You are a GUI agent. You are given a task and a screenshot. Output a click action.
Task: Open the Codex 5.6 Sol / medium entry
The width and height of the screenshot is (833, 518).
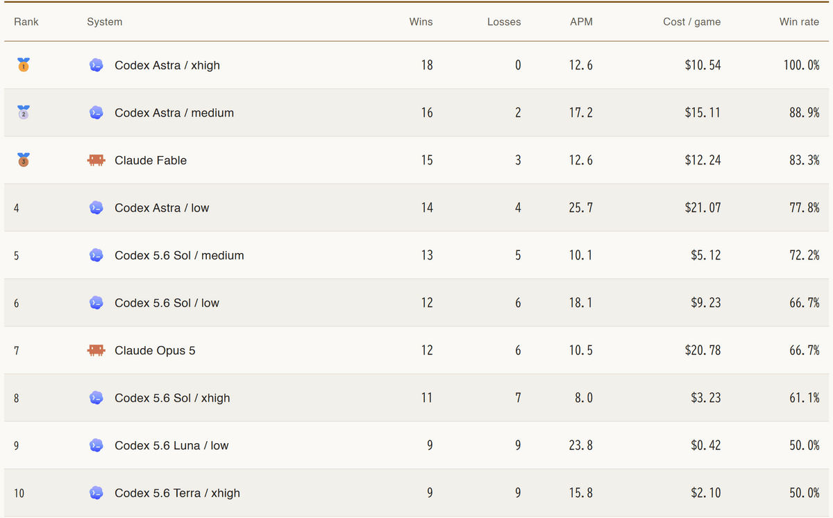(x=179, y=255)
